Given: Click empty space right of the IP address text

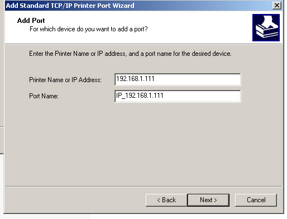Looking at the screenshot, I should pyautogui.click(x=197, y=79).
